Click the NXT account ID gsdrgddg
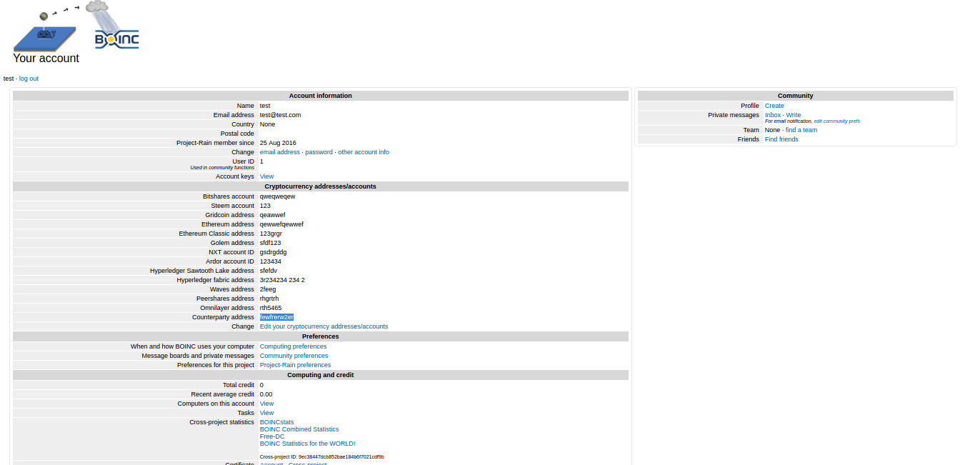 (x=274, y=252)
